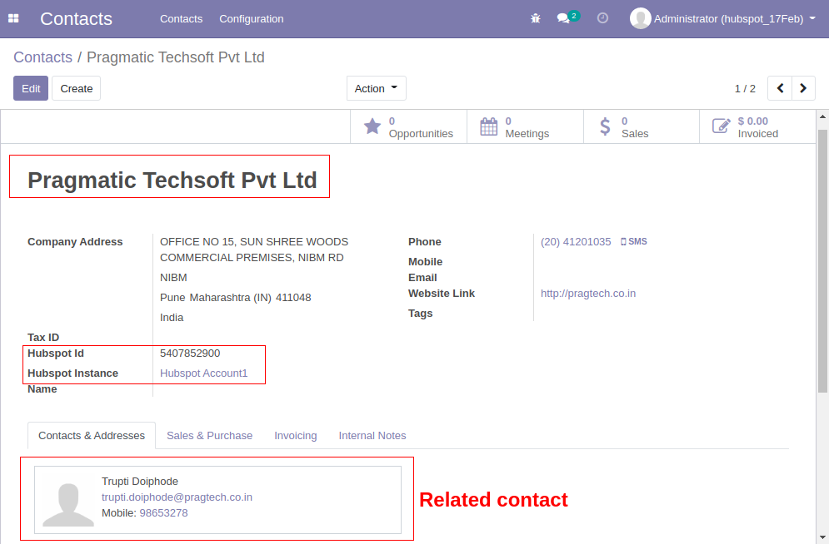Image resolution: width=829 pixels, height=544 pixels.
Task: Click the India country text
Action: tap(172, 318)
